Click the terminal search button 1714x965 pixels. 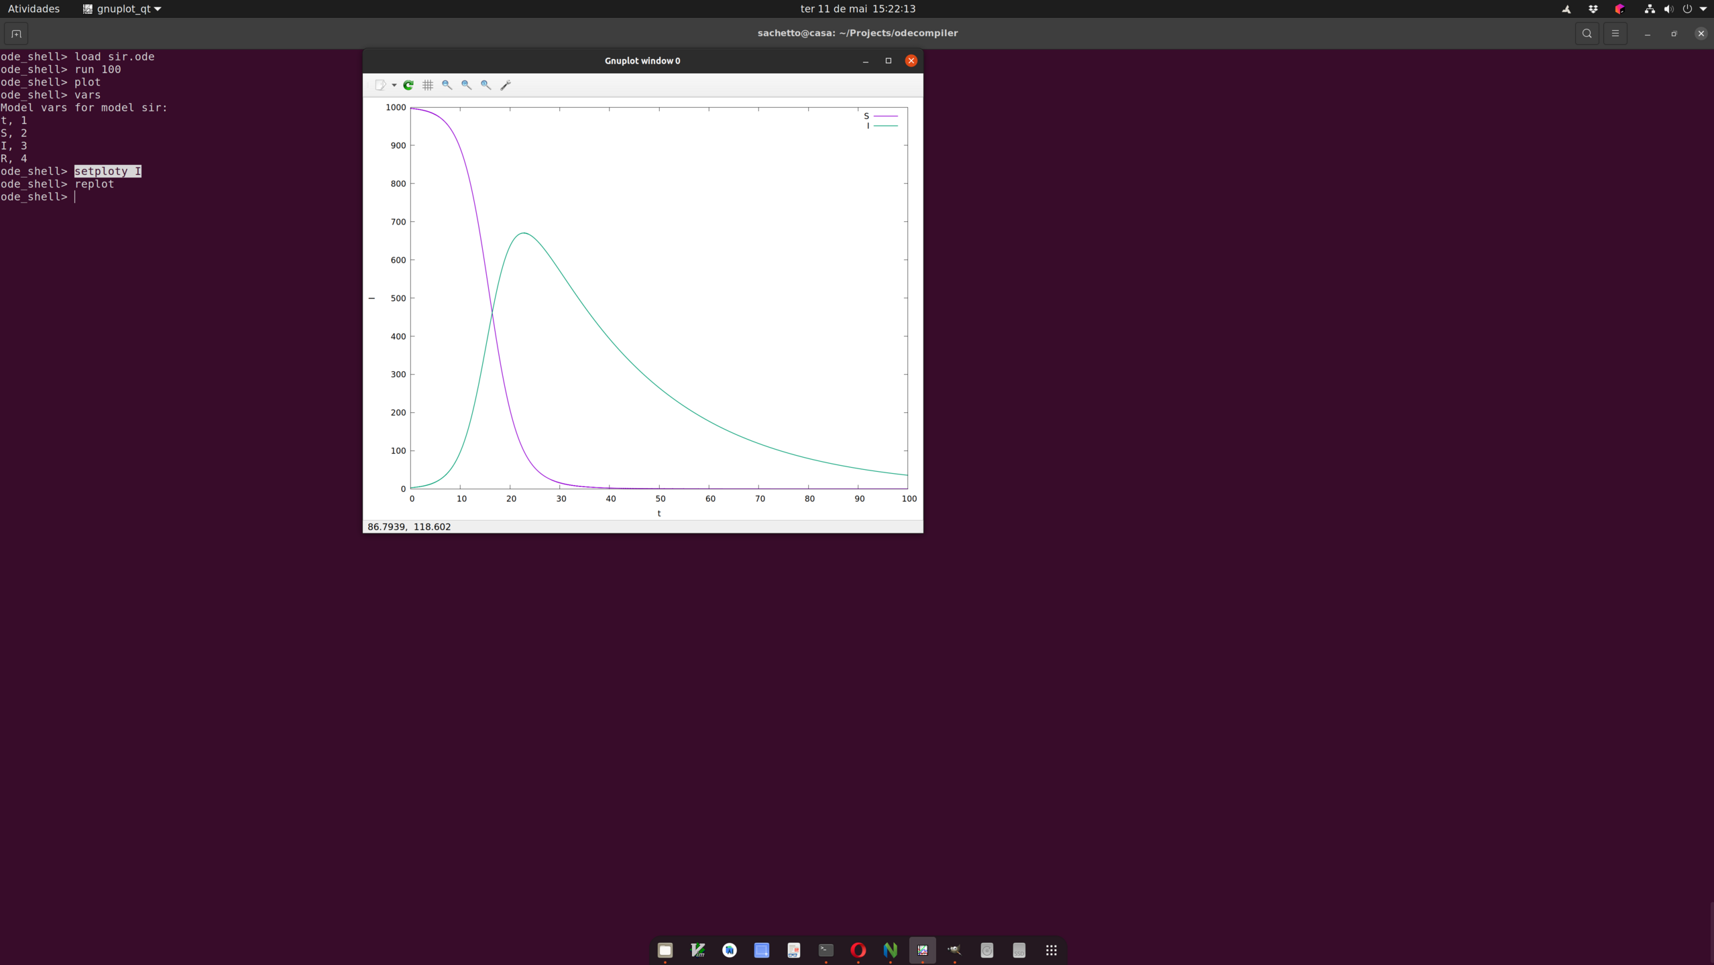[x=1587, y=34]
